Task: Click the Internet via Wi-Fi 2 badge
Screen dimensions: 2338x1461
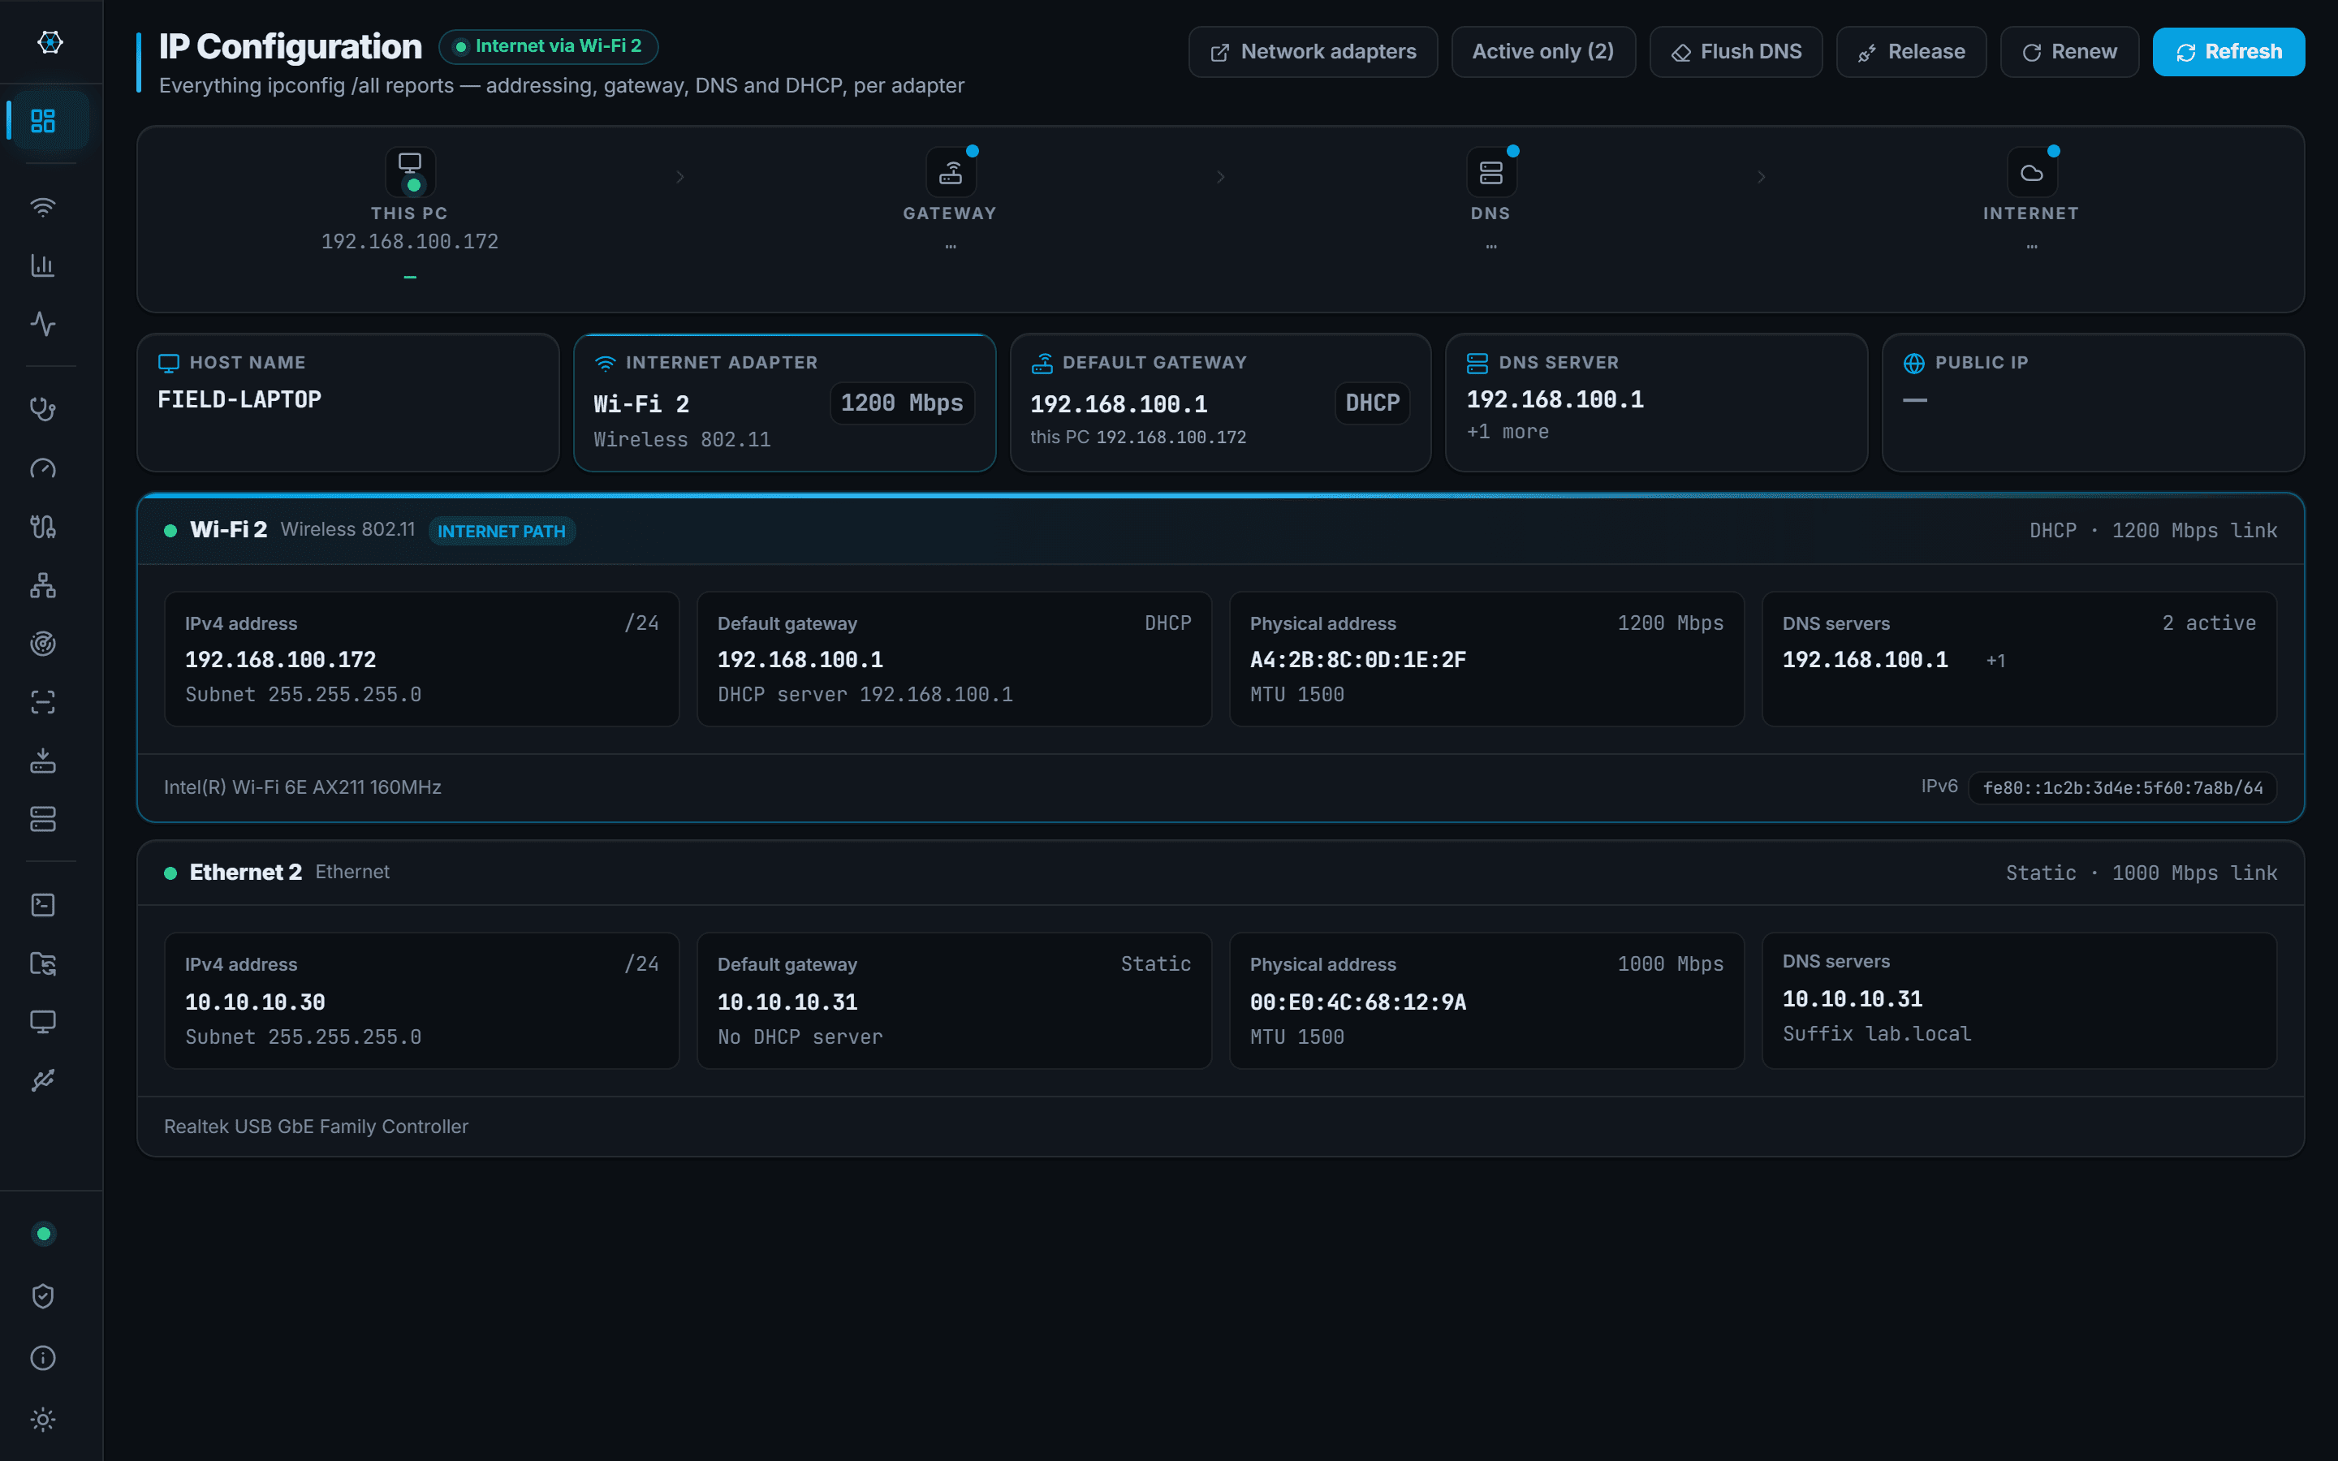Action: [549, 46]
